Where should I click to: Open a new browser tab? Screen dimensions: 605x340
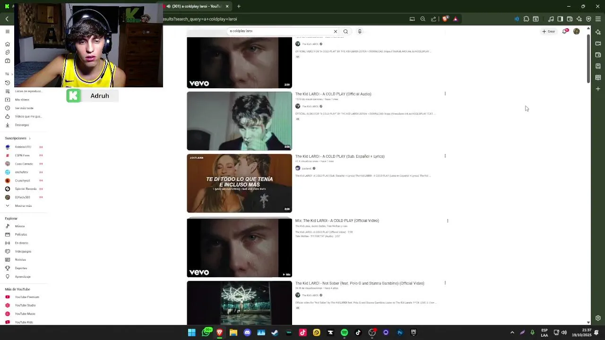pos(239,6)
